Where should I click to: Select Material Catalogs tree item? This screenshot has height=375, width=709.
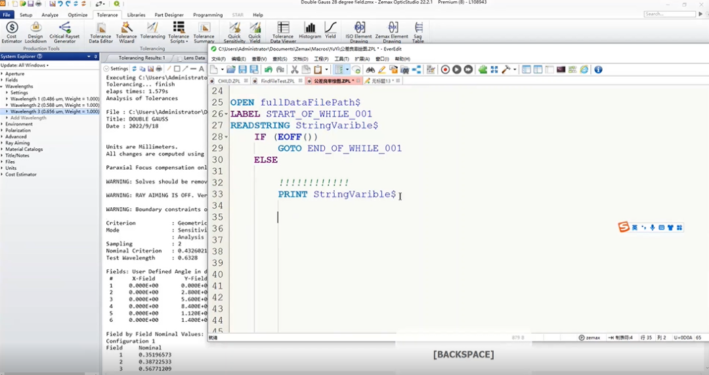[x=24, y=149]
